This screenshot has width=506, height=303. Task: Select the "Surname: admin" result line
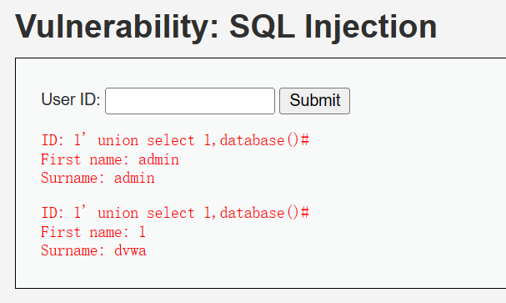pyautogui.click(x=98, y=178)
